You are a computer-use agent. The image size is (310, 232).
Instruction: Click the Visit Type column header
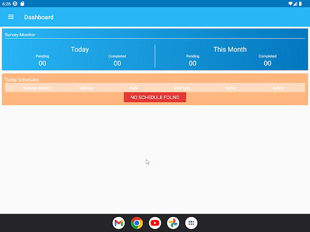[182, 88]
